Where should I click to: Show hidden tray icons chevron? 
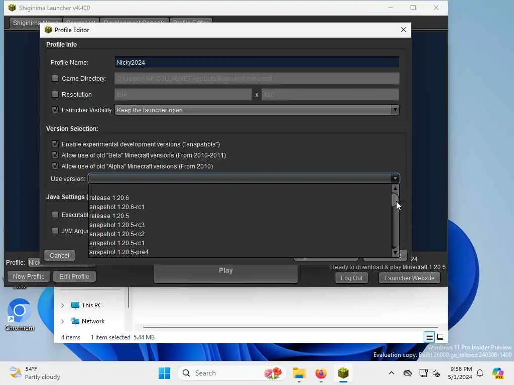[x=392, y=373]
